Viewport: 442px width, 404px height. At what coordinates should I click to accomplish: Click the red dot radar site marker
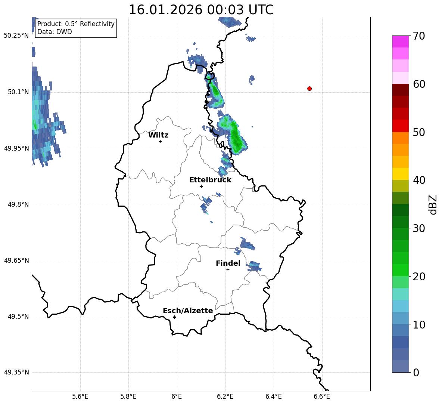(309, 89)
